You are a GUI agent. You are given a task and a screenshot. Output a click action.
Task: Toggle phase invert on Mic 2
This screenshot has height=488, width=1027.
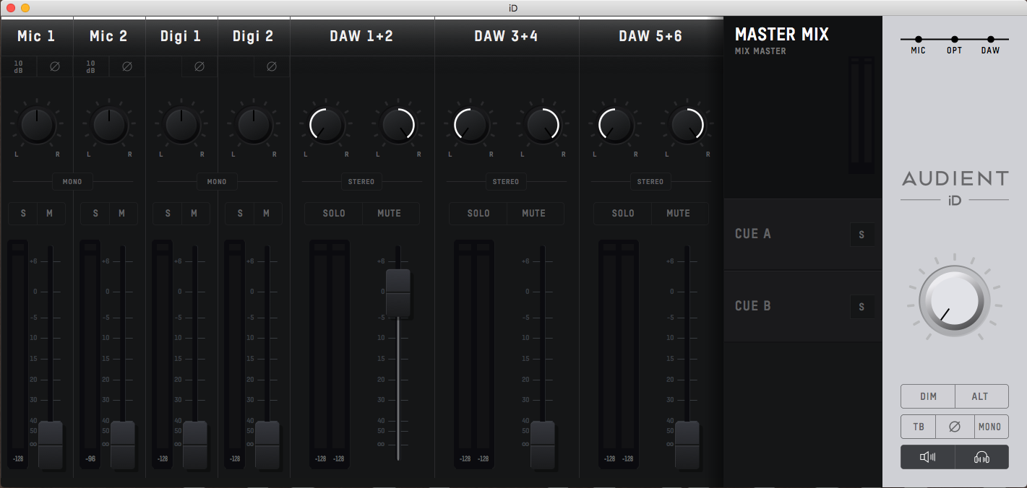[126, 66]
